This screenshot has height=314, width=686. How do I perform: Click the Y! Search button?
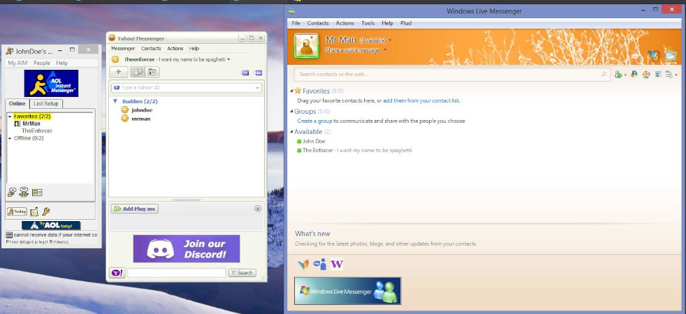pos(242,273)
